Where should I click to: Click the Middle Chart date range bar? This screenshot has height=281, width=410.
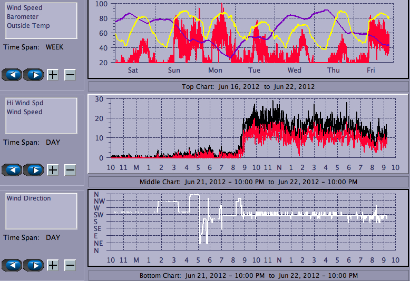tap(248, 182)
